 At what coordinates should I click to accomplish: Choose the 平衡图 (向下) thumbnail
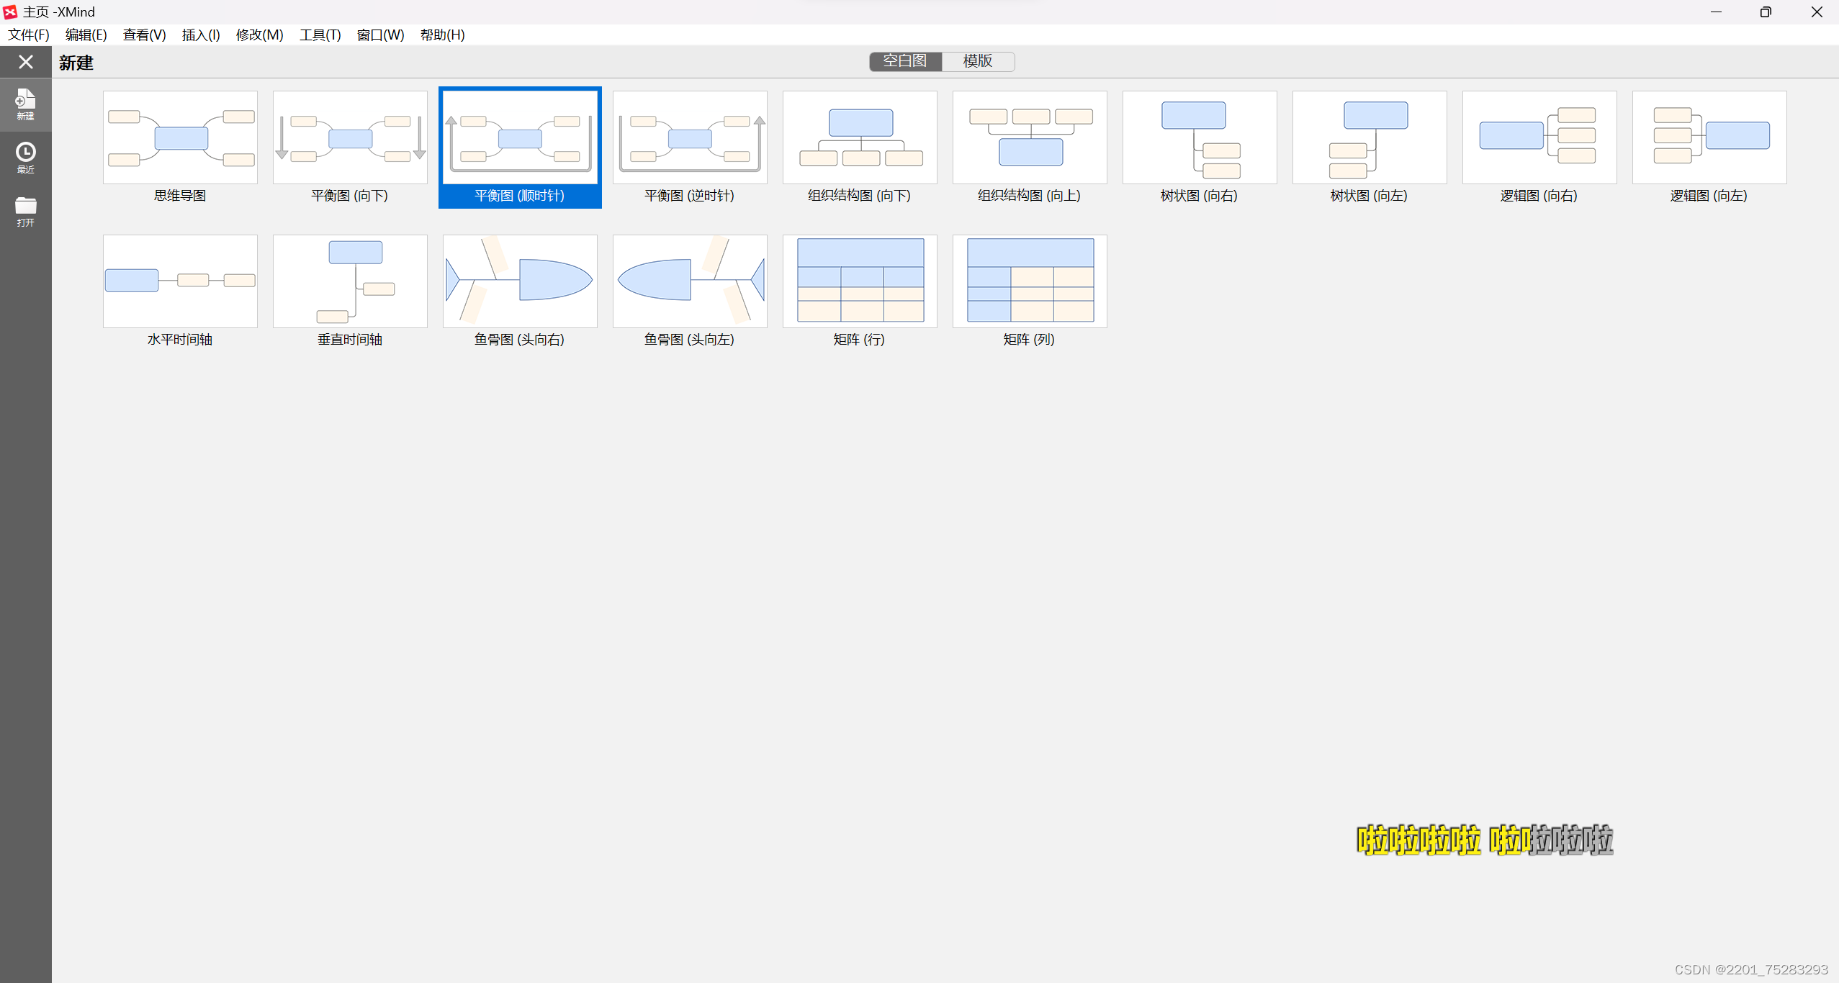point(350,137)
